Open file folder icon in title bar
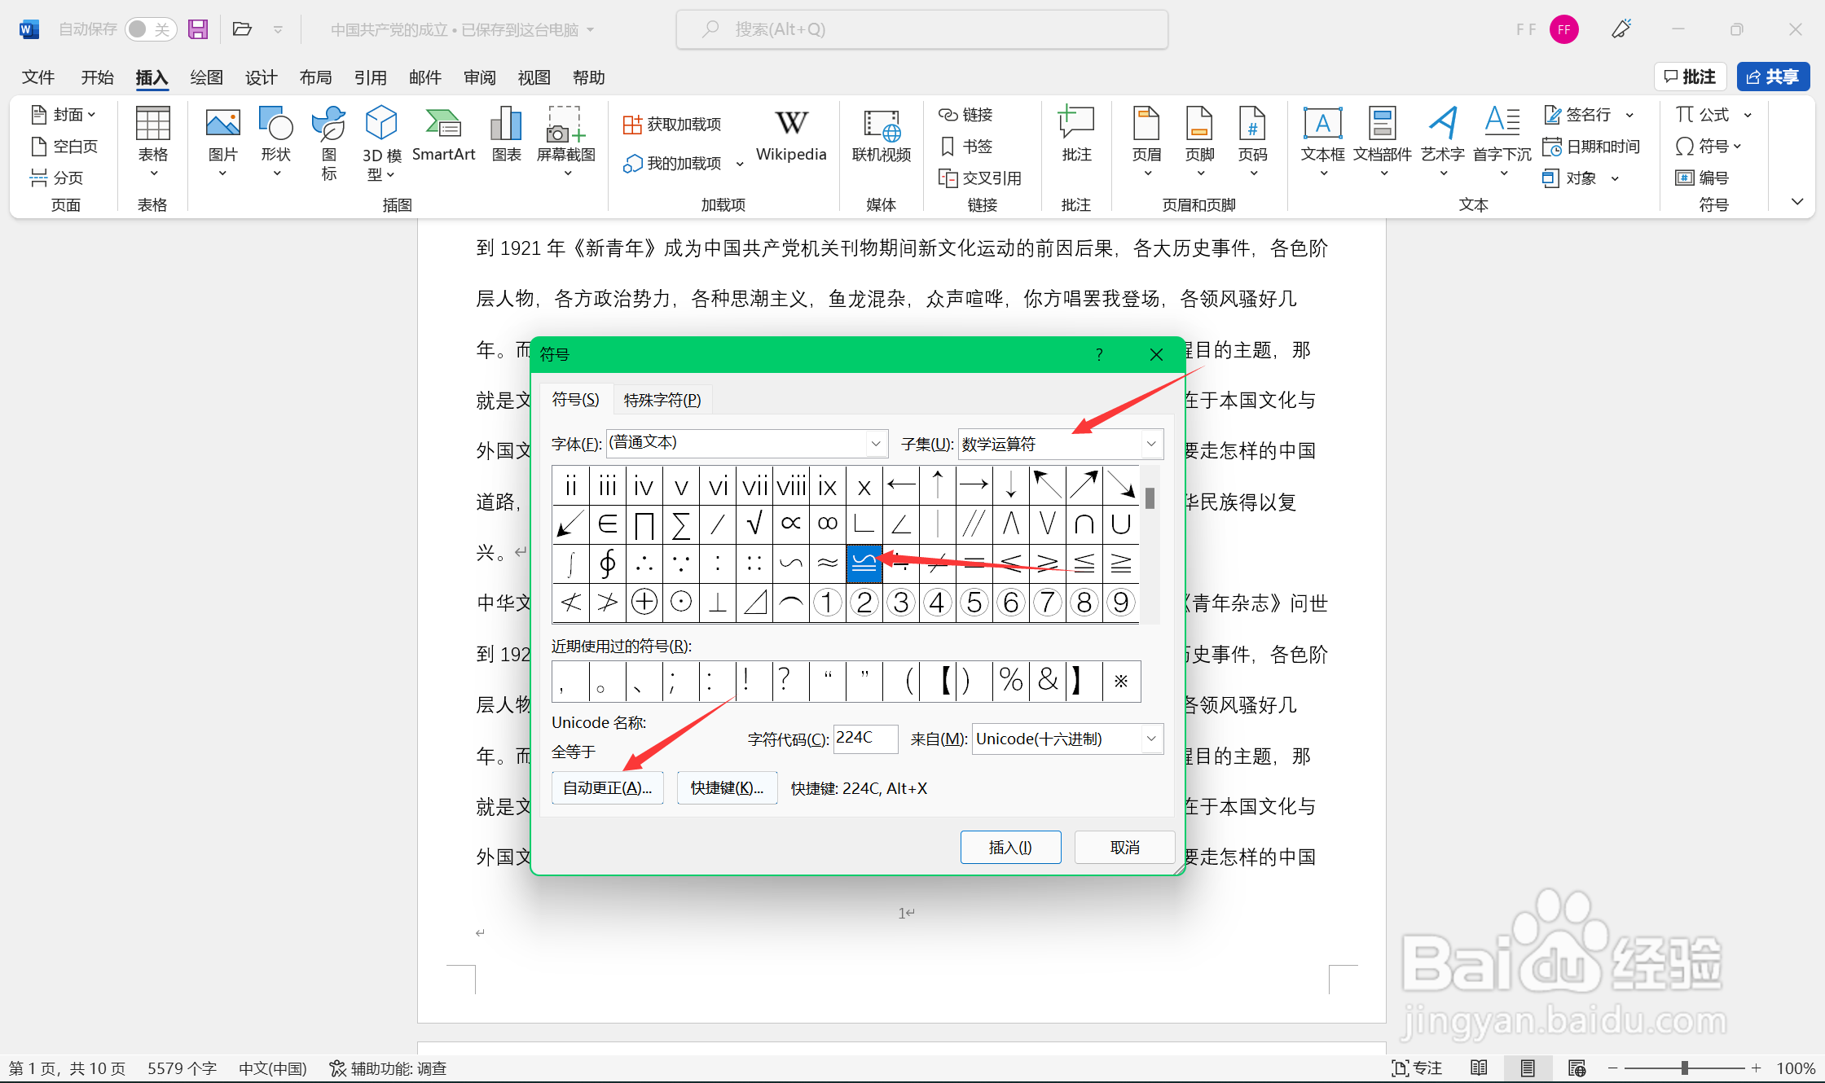1825x1083 pixels. (242, 29)
